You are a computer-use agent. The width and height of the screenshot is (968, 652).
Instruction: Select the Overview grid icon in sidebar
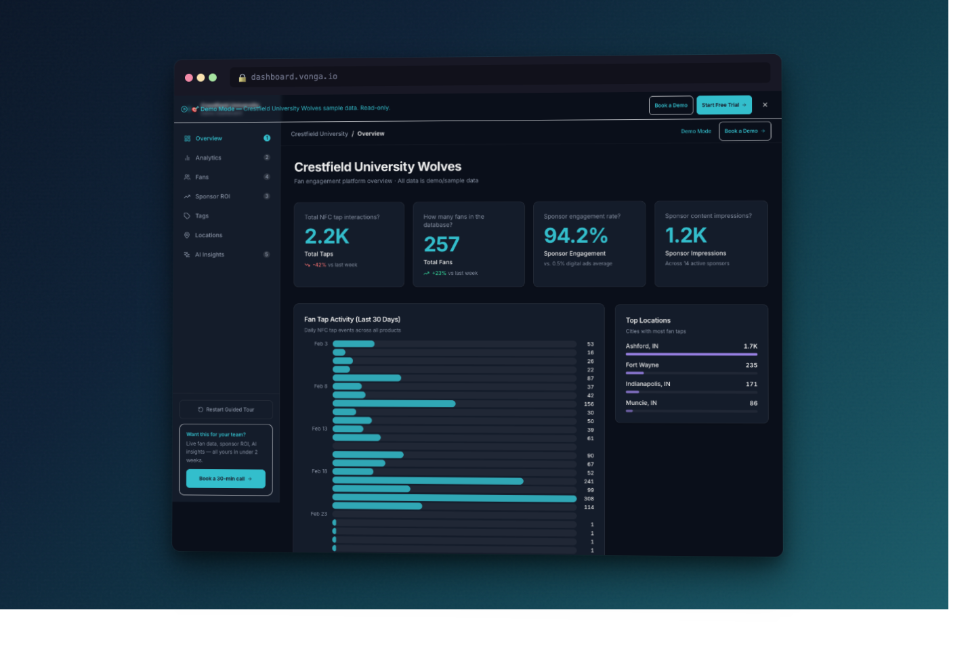tap(188, 138)
